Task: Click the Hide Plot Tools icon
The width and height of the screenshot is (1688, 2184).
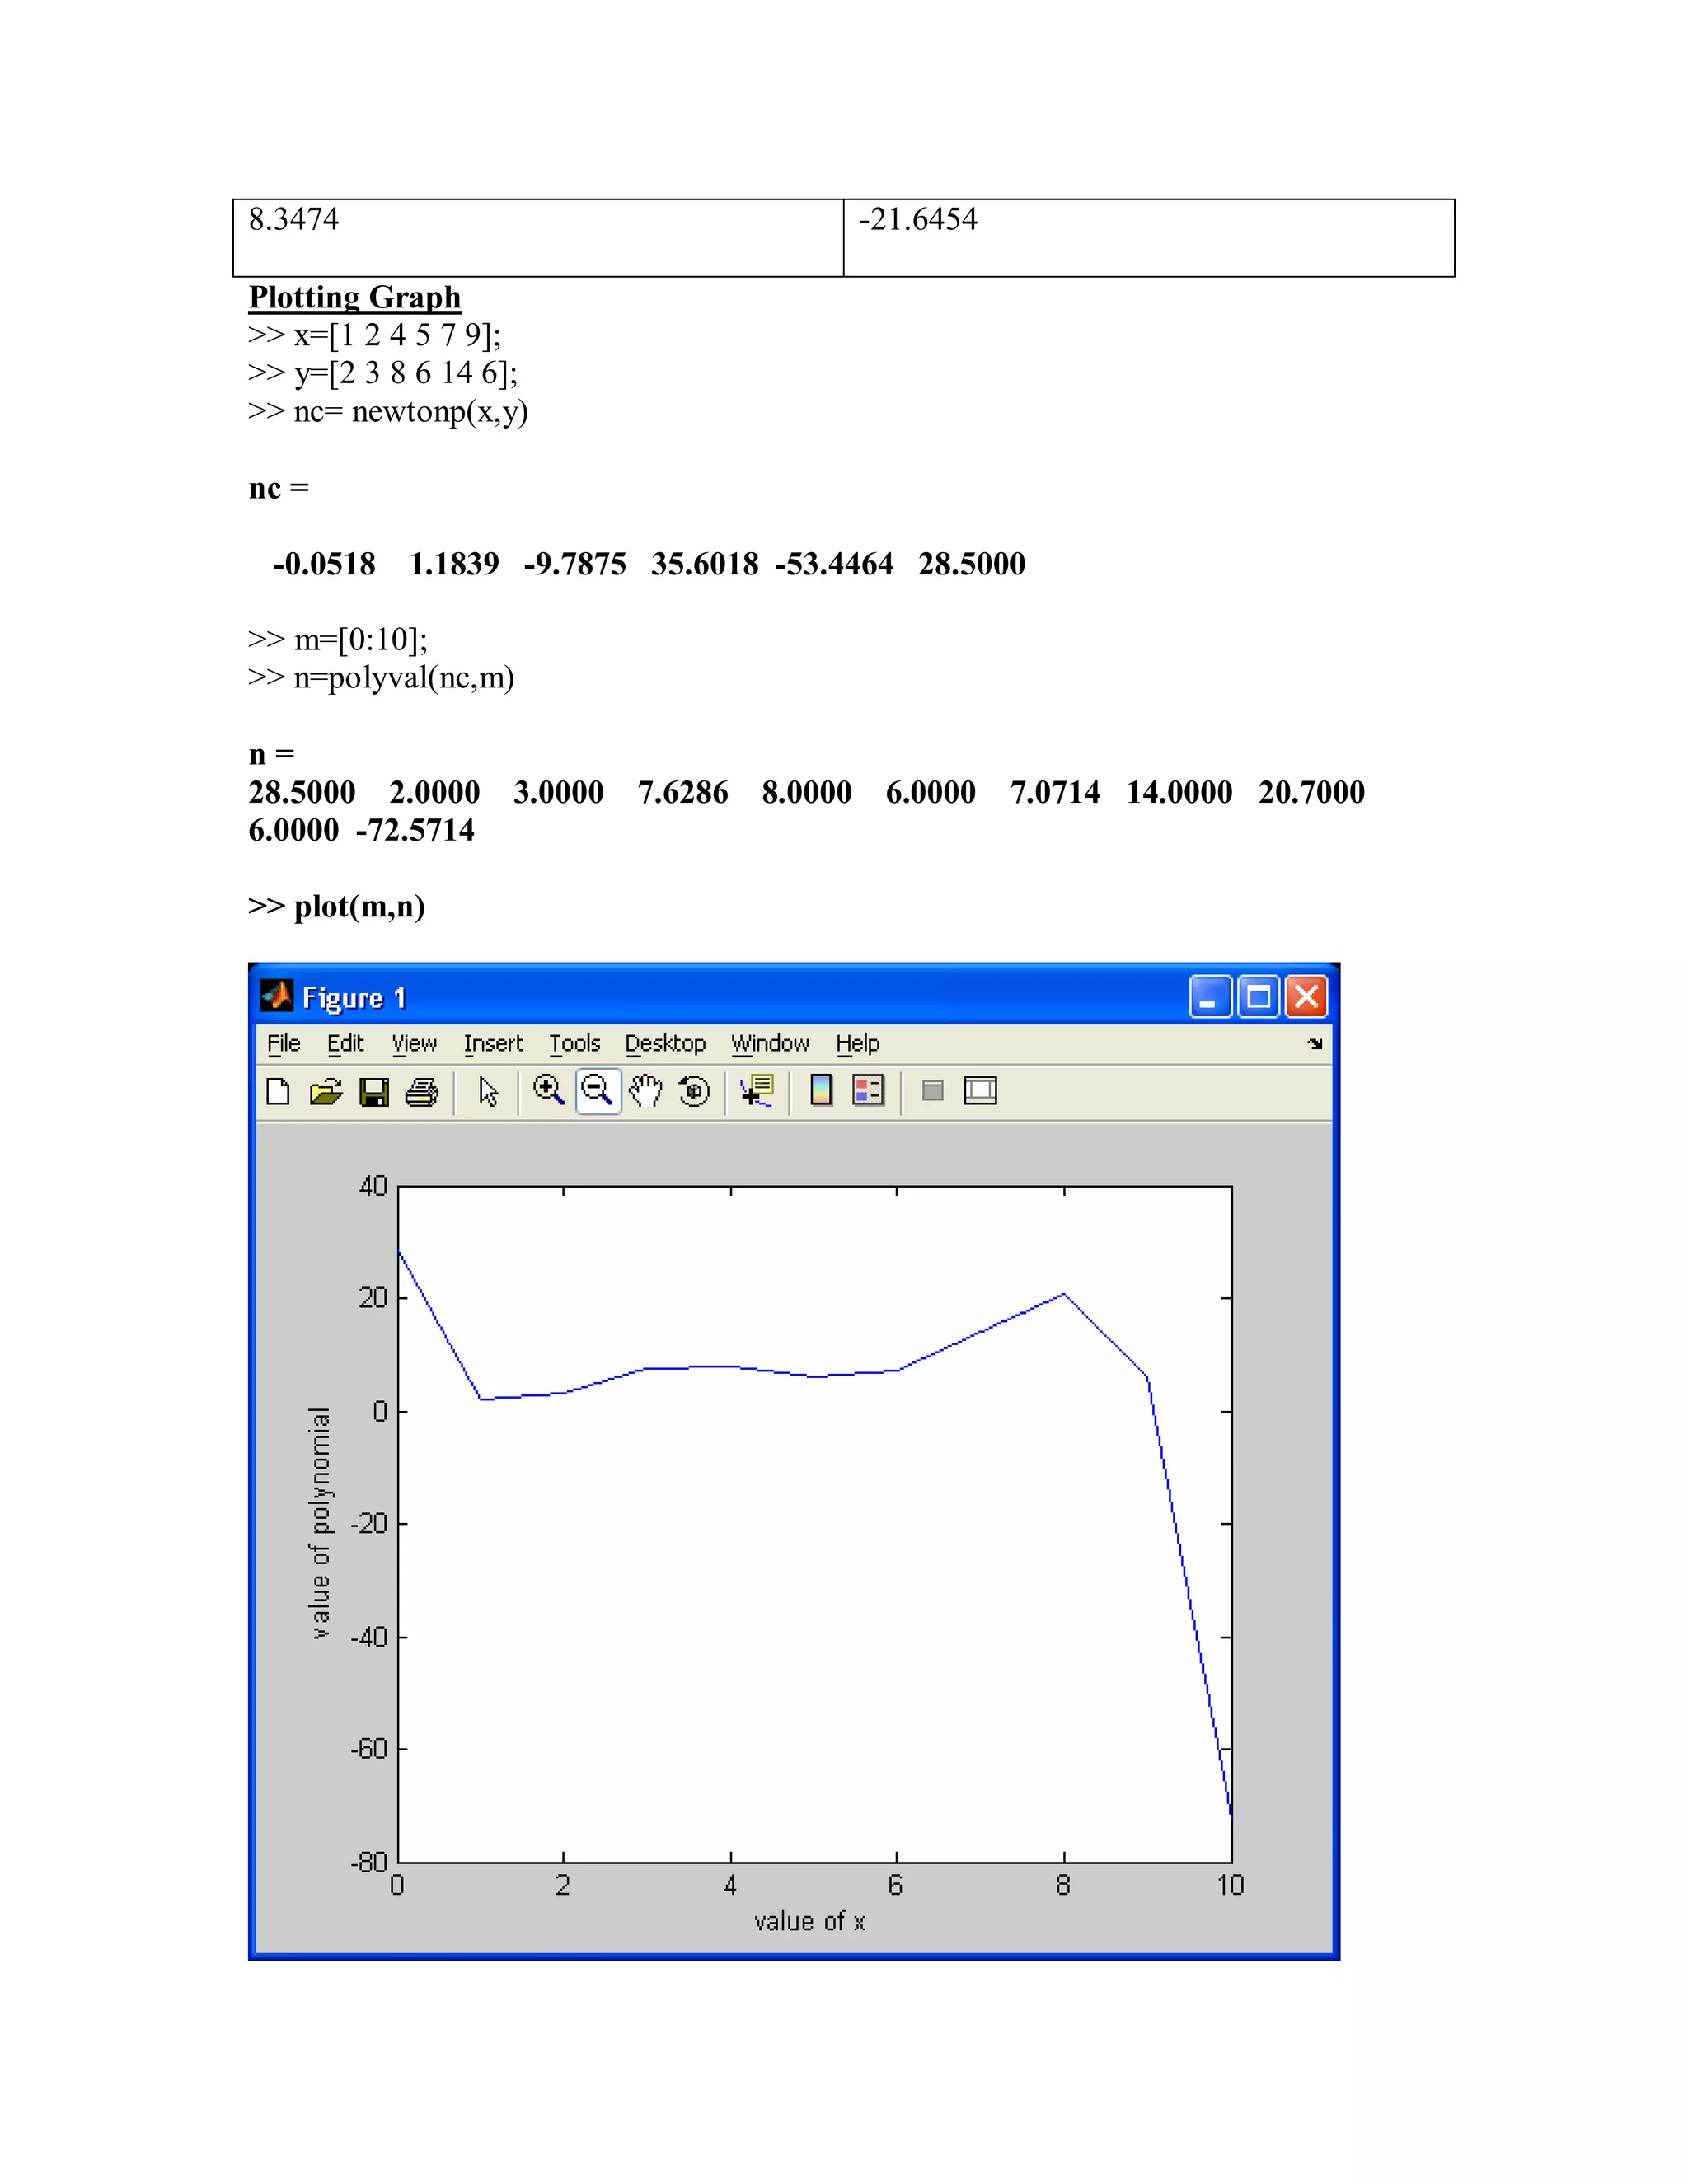Action: (932, 1090)
